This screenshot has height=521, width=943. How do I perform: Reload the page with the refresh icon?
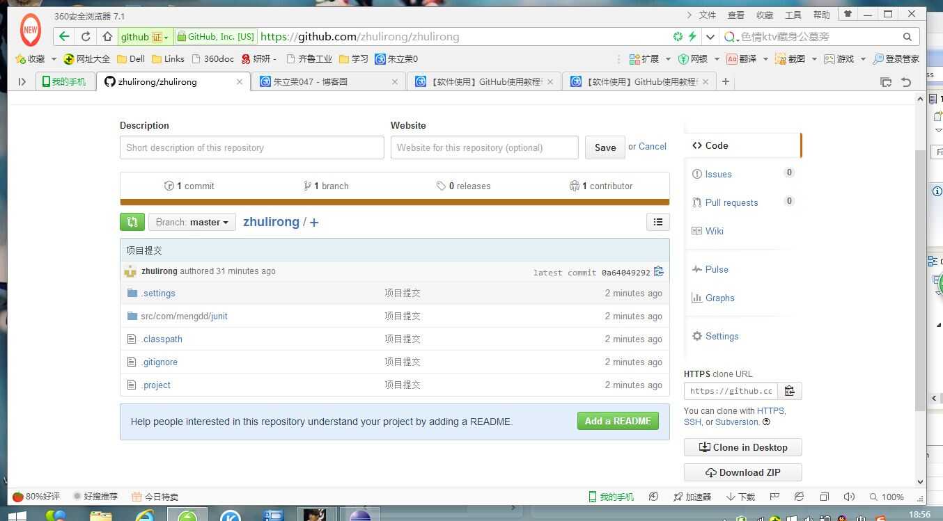click(86, 37)
